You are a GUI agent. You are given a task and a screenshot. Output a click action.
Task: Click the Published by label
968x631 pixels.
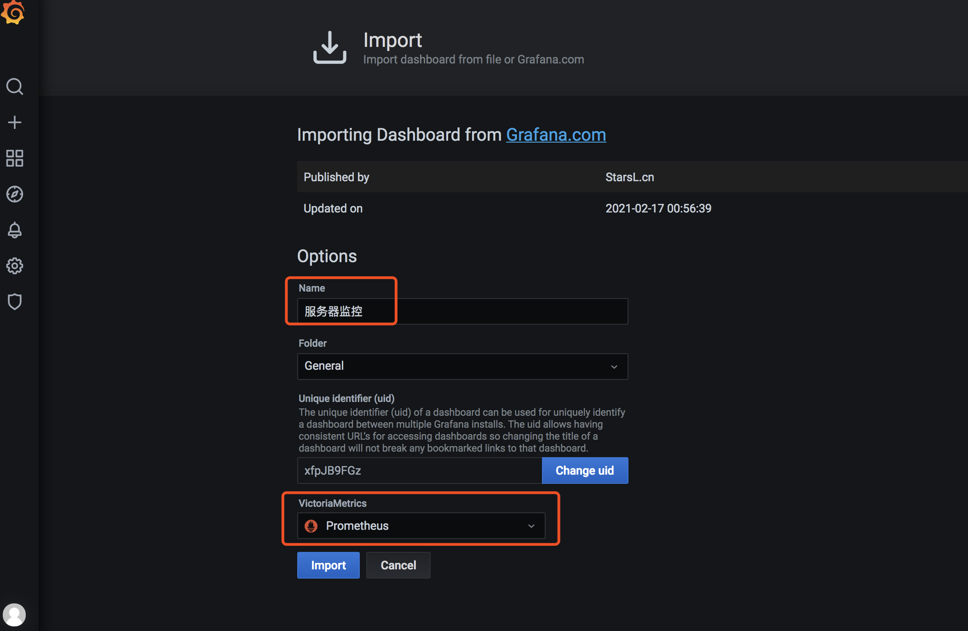click(336, 177)
